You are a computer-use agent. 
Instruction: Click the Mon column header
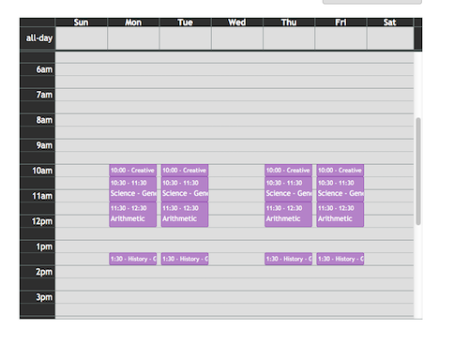click(133, 22)
